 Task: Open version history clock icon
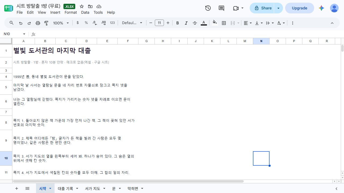click(x=208, y=8)
